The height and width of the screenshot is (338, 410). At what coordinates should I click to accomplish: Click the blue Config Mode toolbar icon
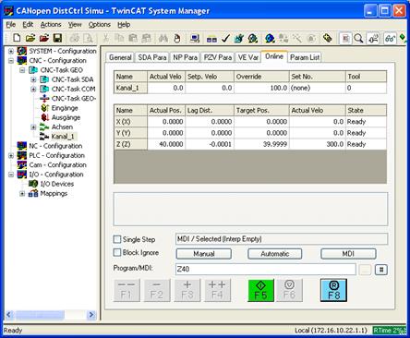coord(270,38)
